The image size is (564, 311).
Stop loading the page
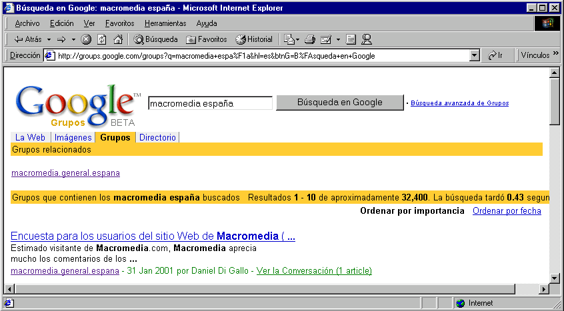pos(86,39)
